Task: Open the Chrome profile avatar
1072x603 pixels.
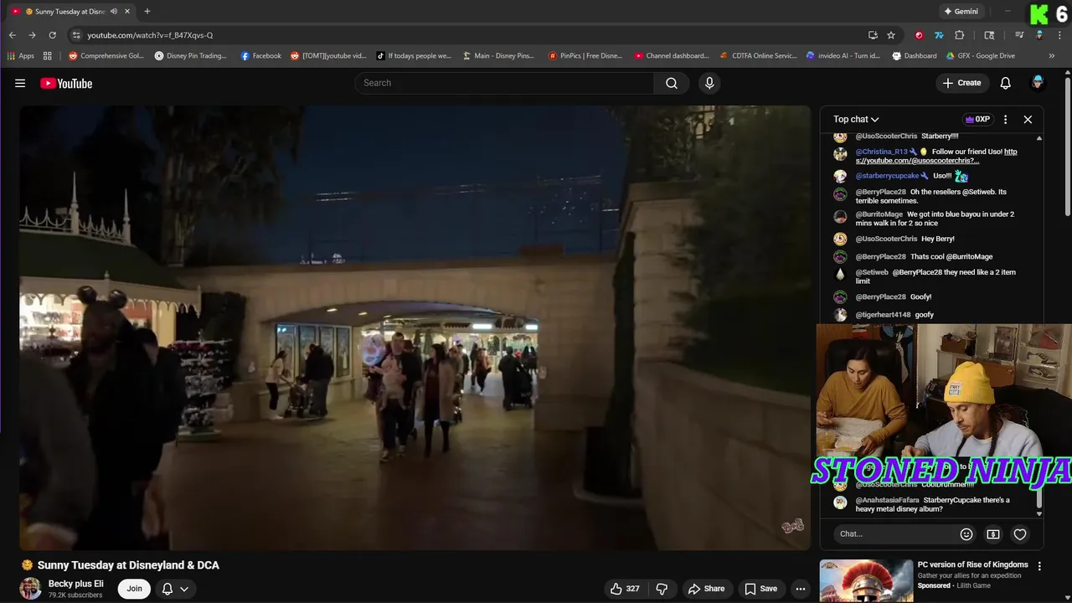Action: click(x=1039, y=35)
